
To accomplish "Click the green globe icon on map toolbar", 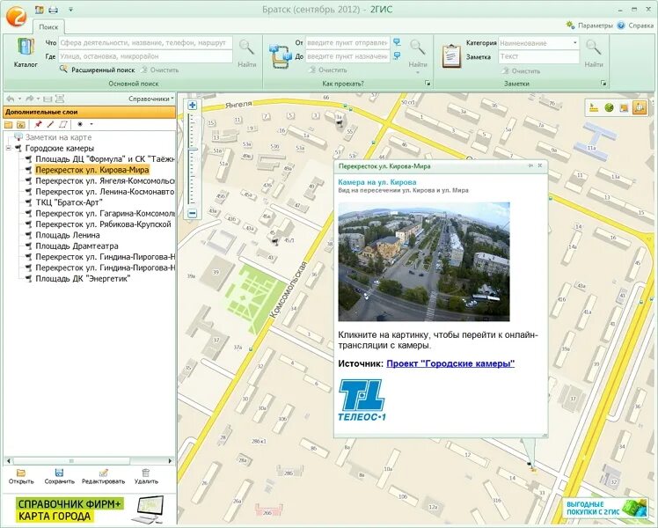I will coord(609,108).
